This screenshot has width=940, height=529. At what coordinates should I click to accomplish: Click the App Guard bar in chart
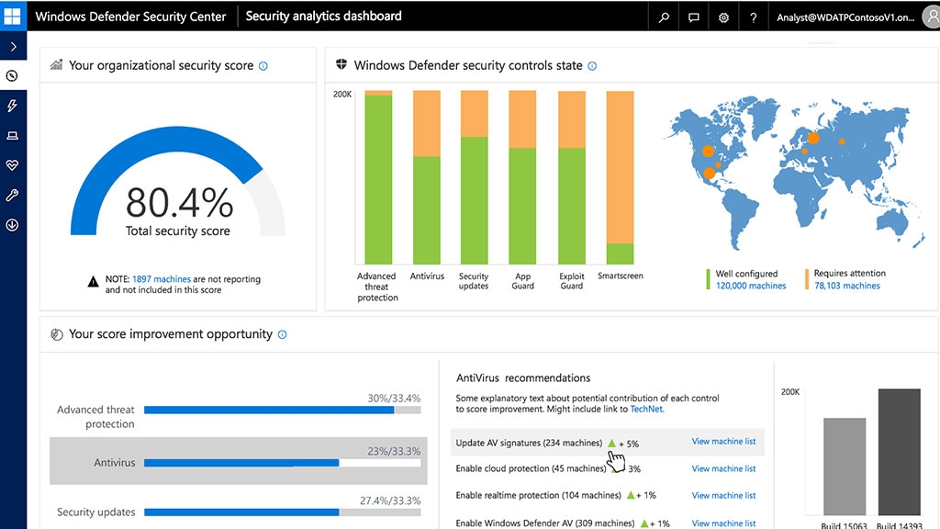click(522, 177)
